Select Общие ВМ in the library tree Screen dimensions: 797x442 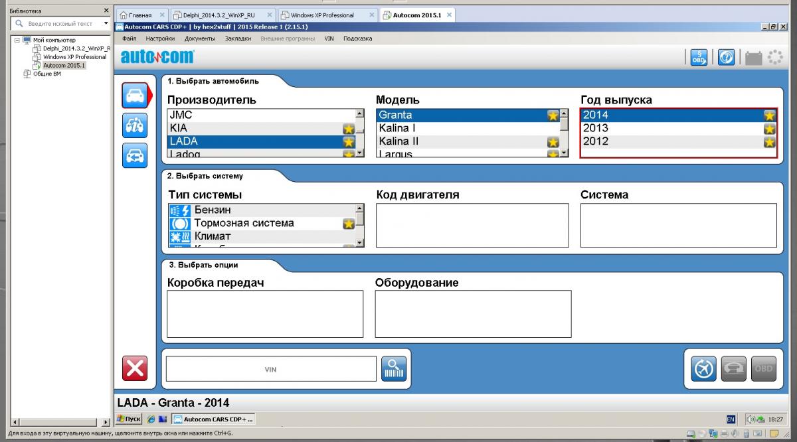(x=42, y=74)
